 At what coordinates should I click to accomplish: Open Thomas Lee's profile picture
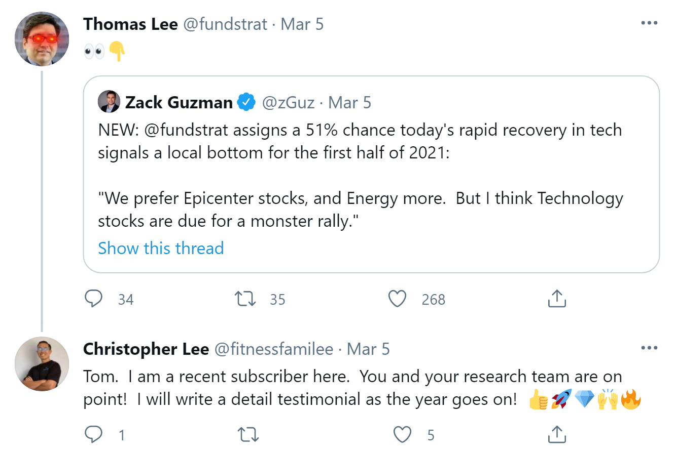tap(42, 39)
